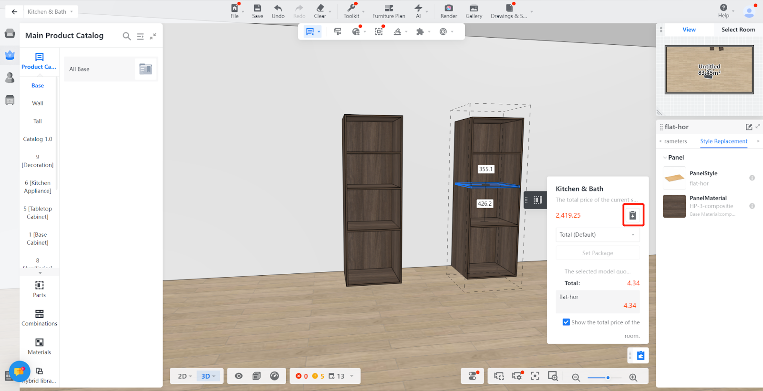Click the export quotation icon beside 2,419.25
Screen dimensions: 763x391
pyautogui.click(x=633, y=215)
